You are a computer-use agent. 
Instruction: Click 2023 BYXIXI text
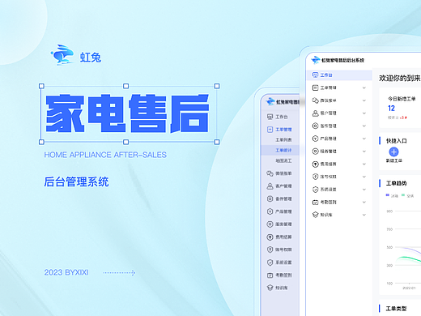66,272
